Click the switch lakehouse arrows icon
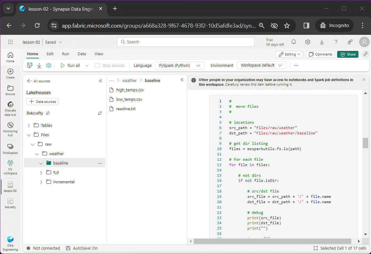The width and height of the screenshot is (371, 254). (100, 113)
